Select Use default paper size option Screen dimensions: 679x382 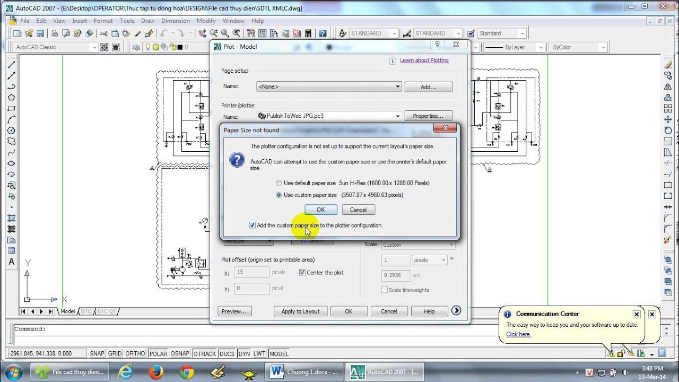[279, 183]
